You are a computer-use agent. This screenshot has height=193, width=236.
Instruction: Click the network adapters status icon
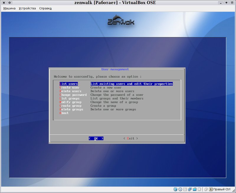(x=190, y=189)
